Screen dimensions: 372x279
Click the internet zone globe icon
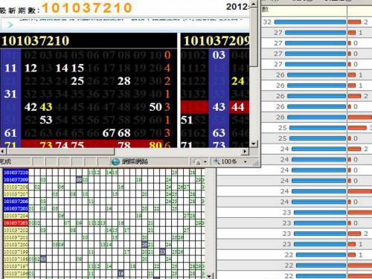pos(115,161)
